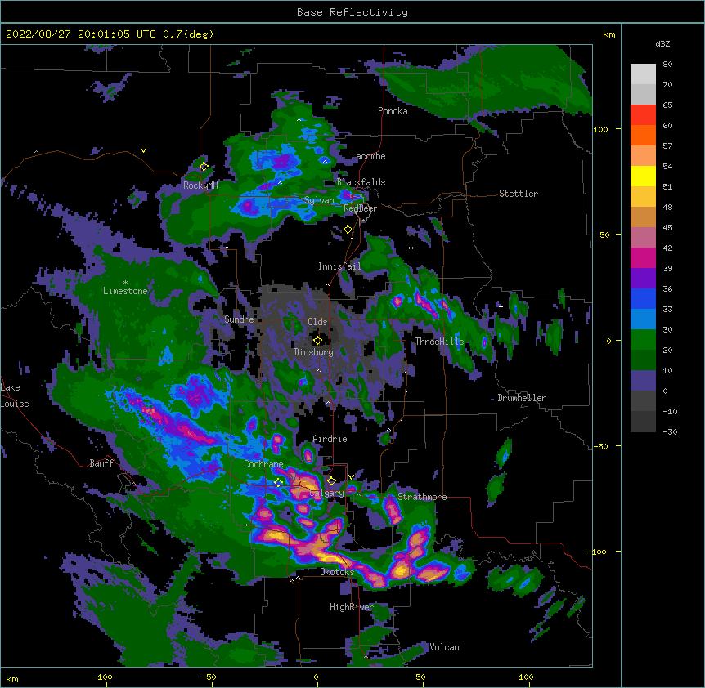
Task: Click the Sylvan label
Action: 319,200
